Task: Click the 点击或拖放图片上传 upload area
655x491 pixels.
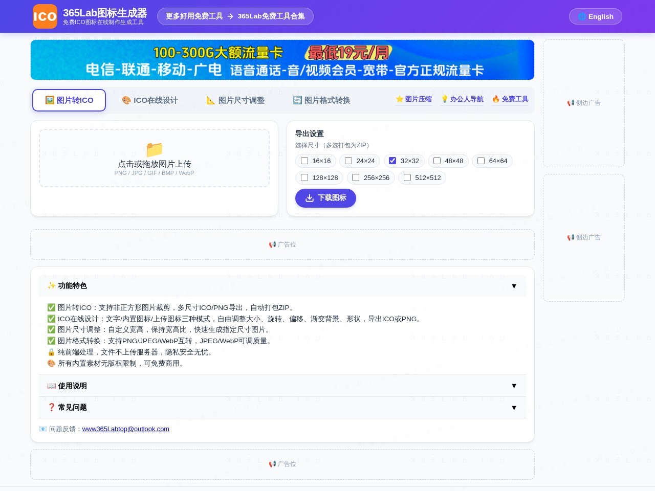Action: 154,158
